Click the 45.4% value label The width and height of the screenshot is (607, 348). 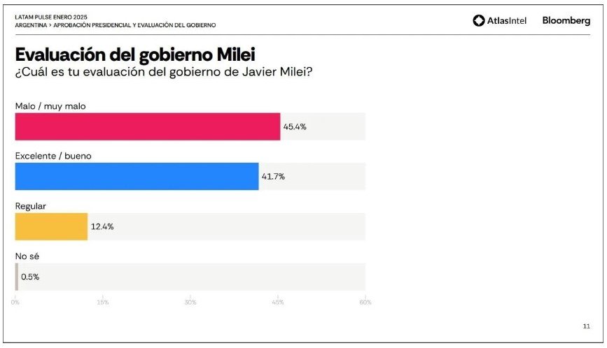[x=295, y=127]
